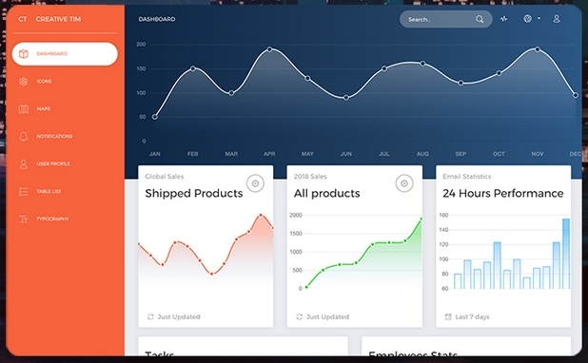Click the Maps folded-map icon
The height and width of the screenshot is (363, 588).
(x=24, y=109)
